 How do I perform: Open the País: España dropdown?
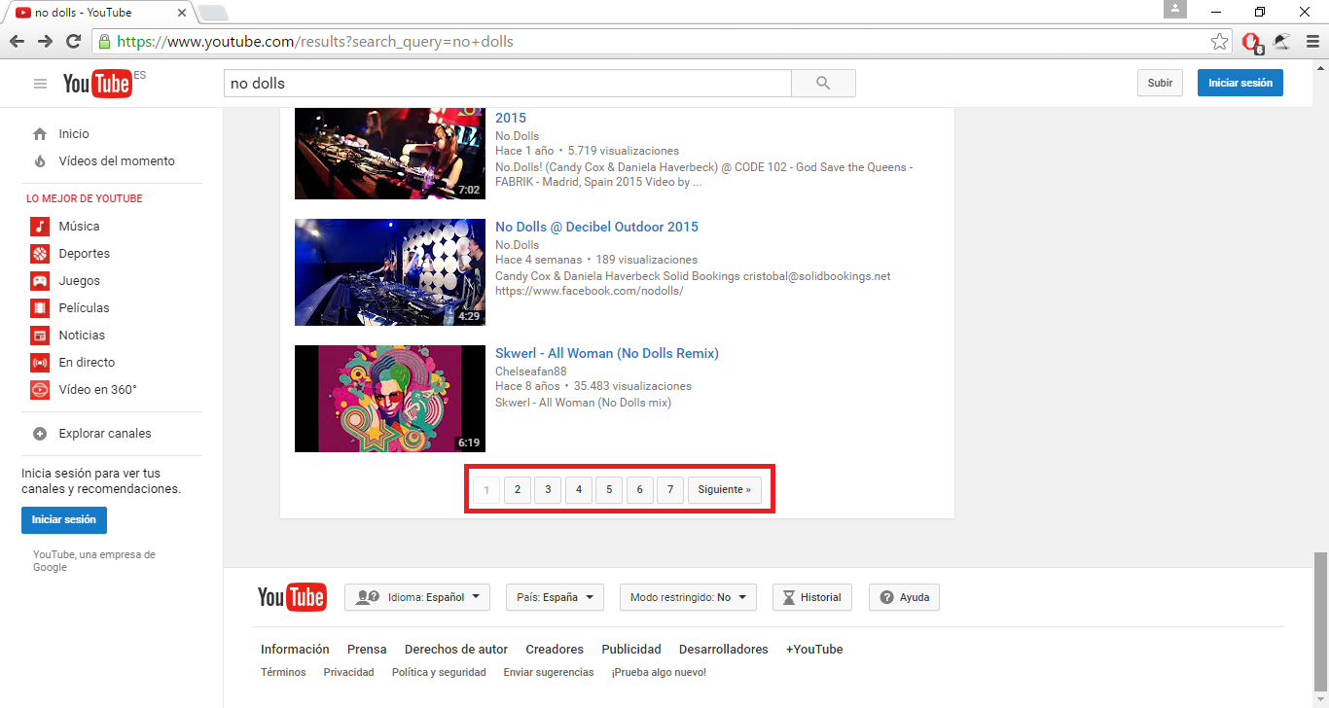tap(555, 597)
